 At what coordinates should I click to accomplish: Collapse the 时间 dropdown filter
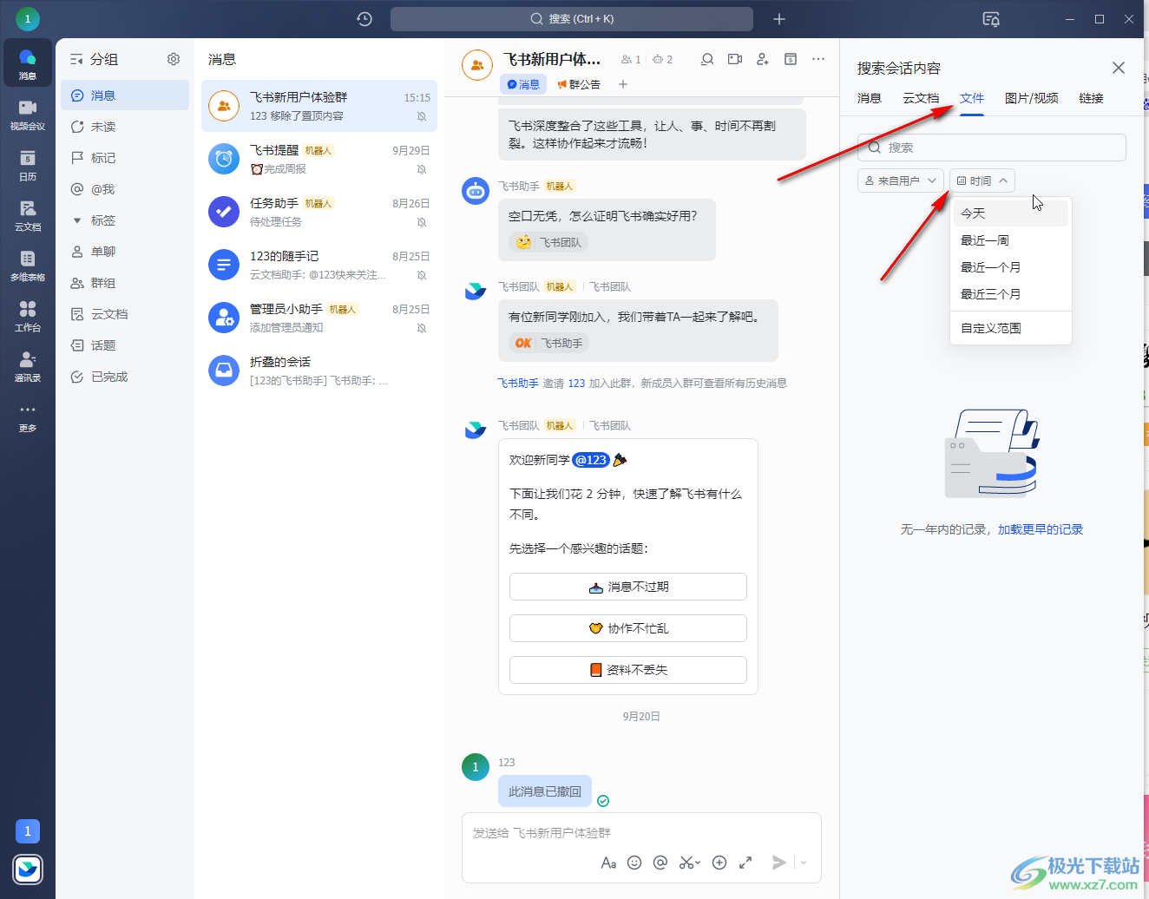click(982, 180)
